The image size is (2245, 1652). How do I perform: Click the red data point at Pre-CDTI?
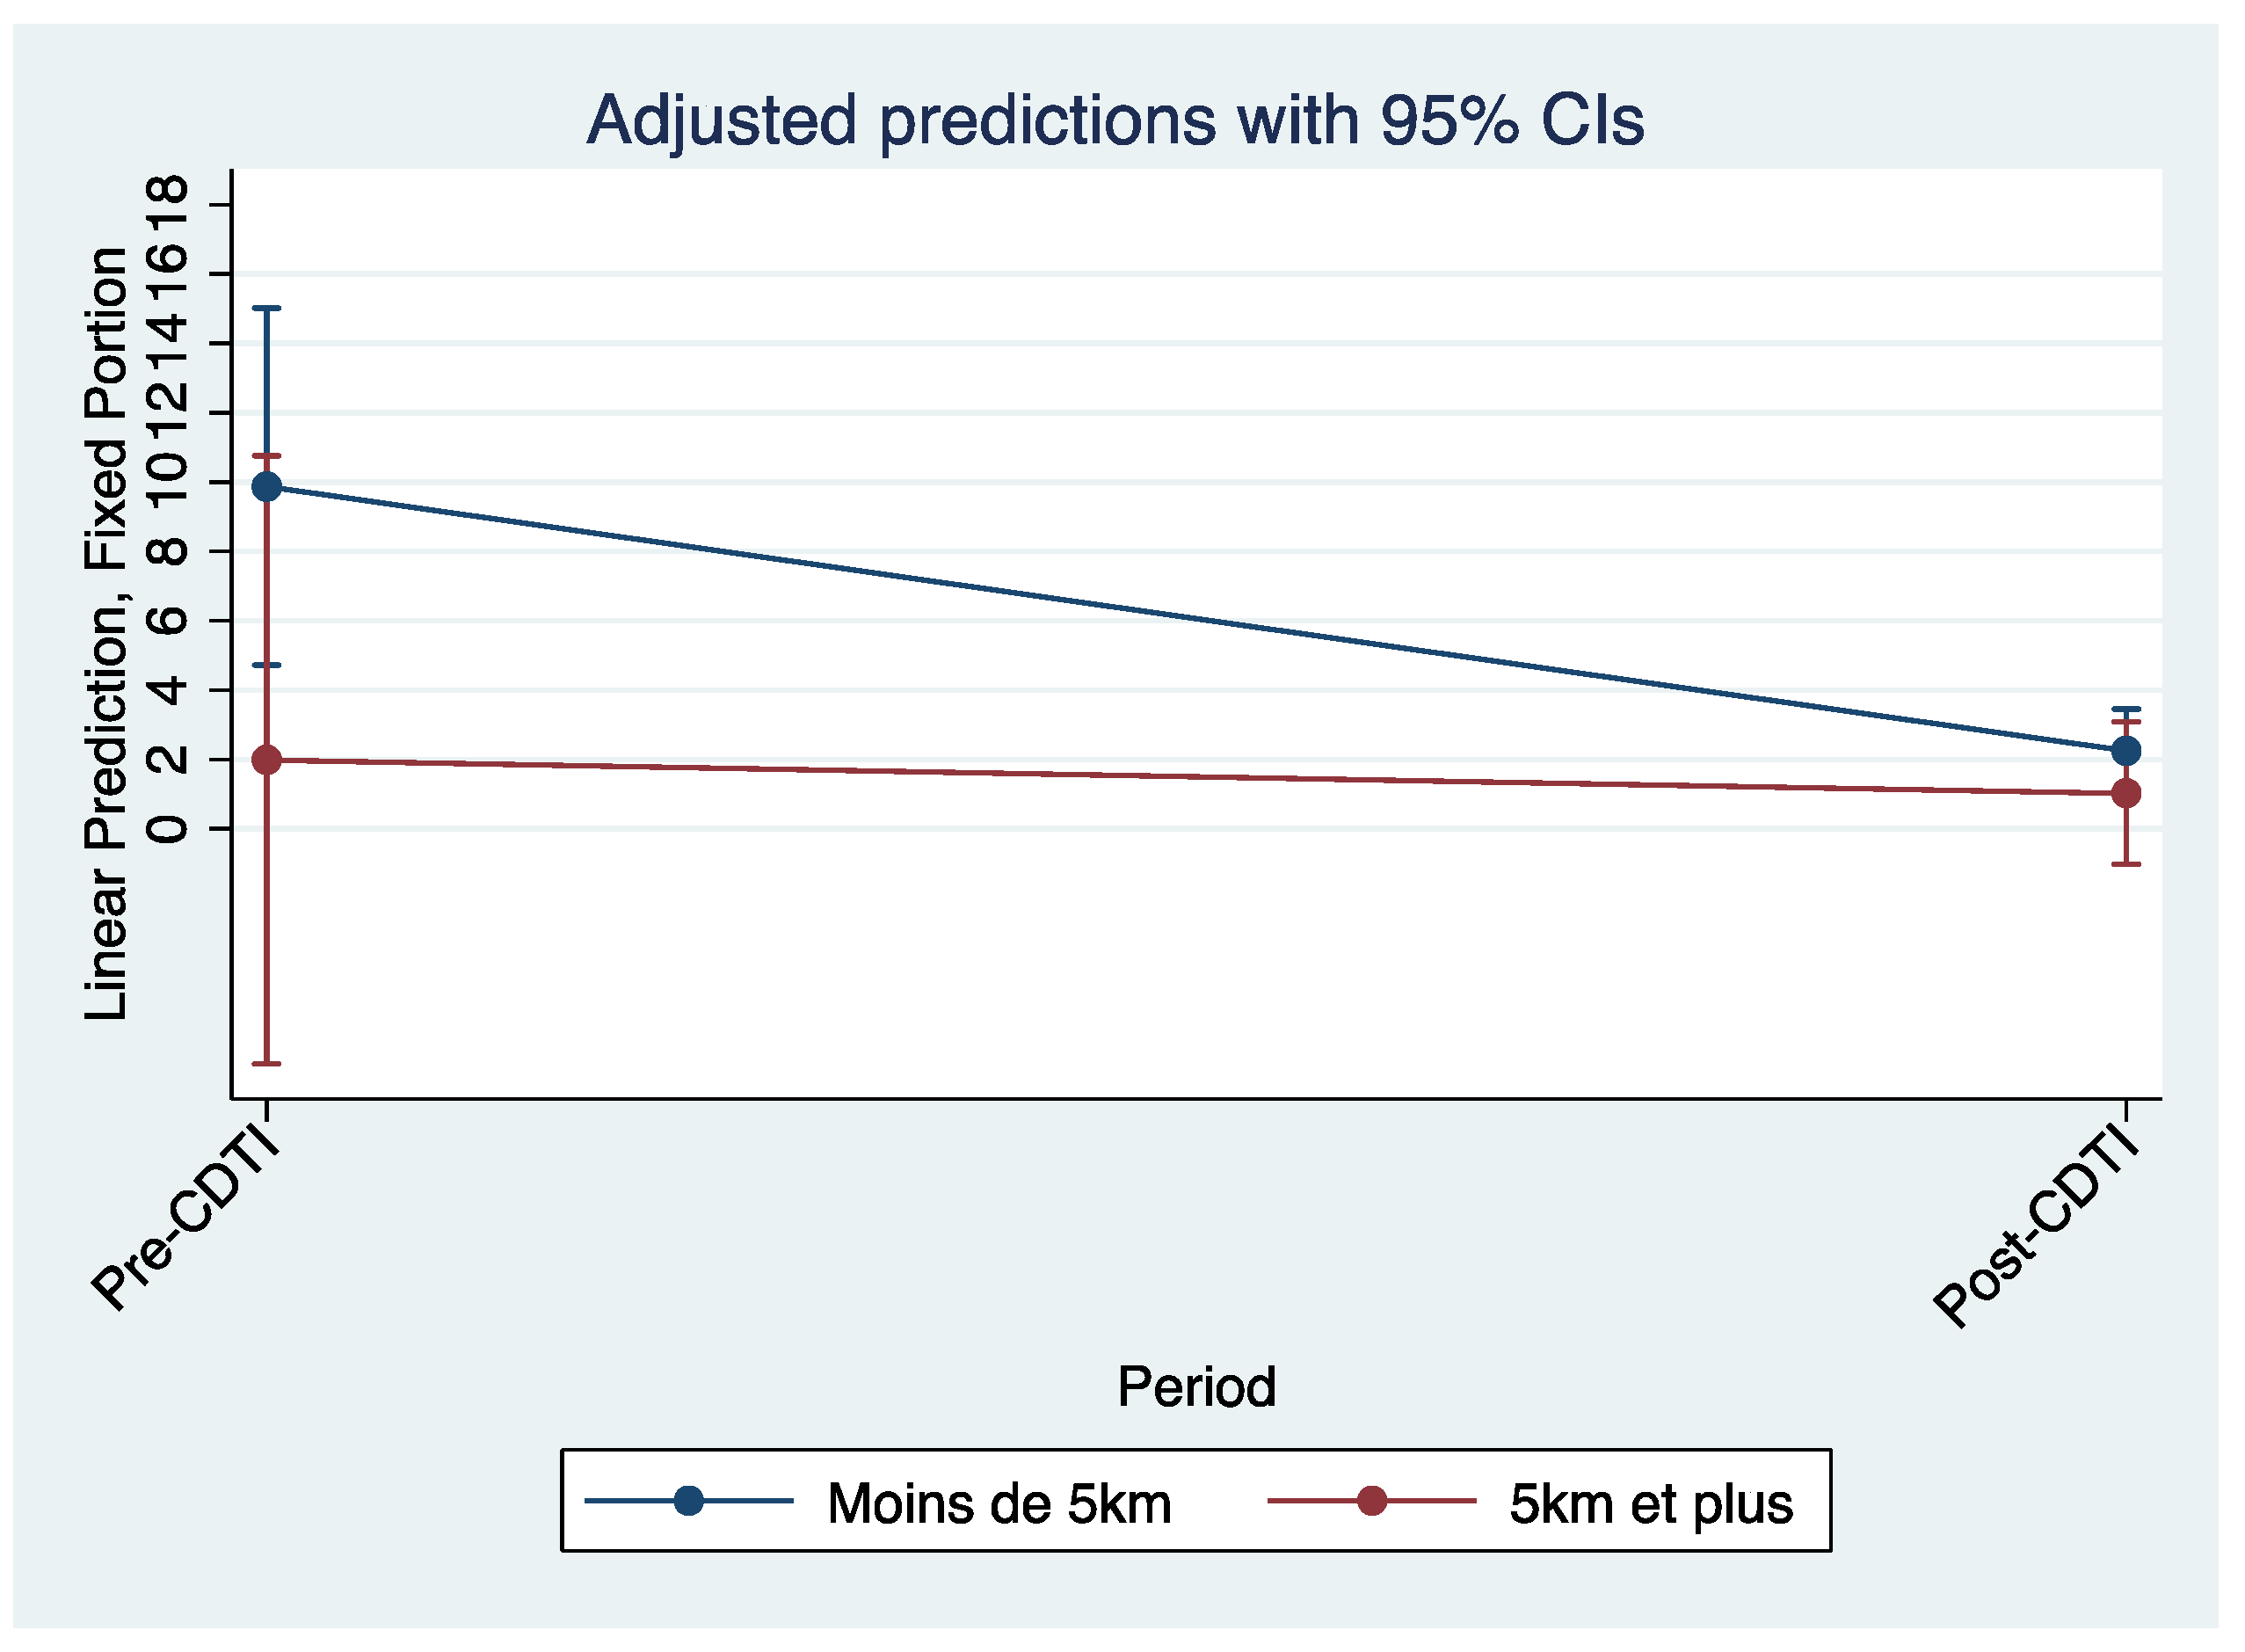click(267, 760)
